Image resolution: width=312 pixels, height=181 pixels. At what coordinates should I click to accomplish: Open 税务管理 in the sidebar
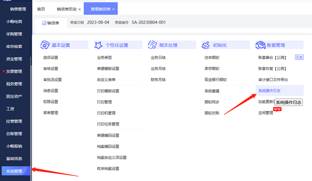(14, 84)
